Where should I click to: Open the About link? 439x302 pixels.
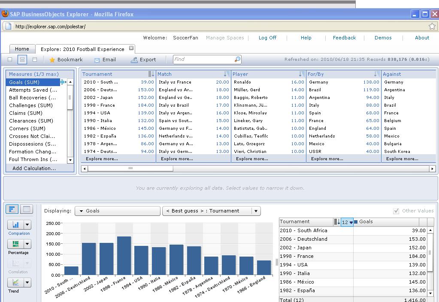422,38
